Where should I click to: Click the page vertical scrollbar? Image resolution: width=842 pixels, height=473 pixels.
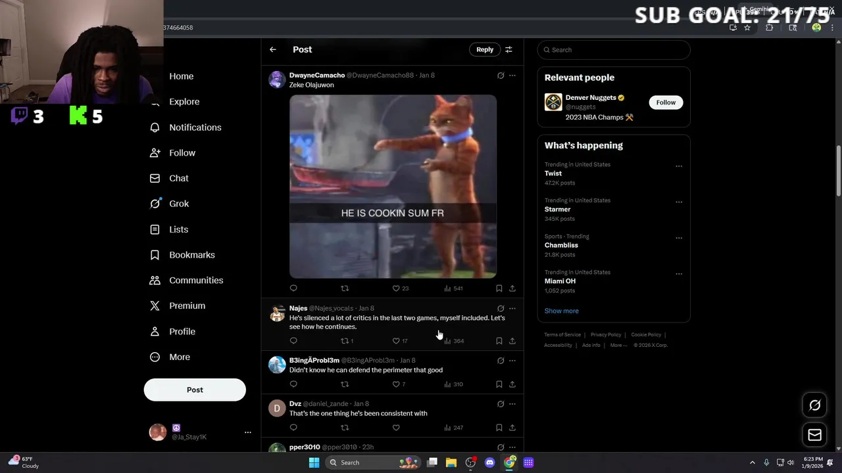point(839,169)
